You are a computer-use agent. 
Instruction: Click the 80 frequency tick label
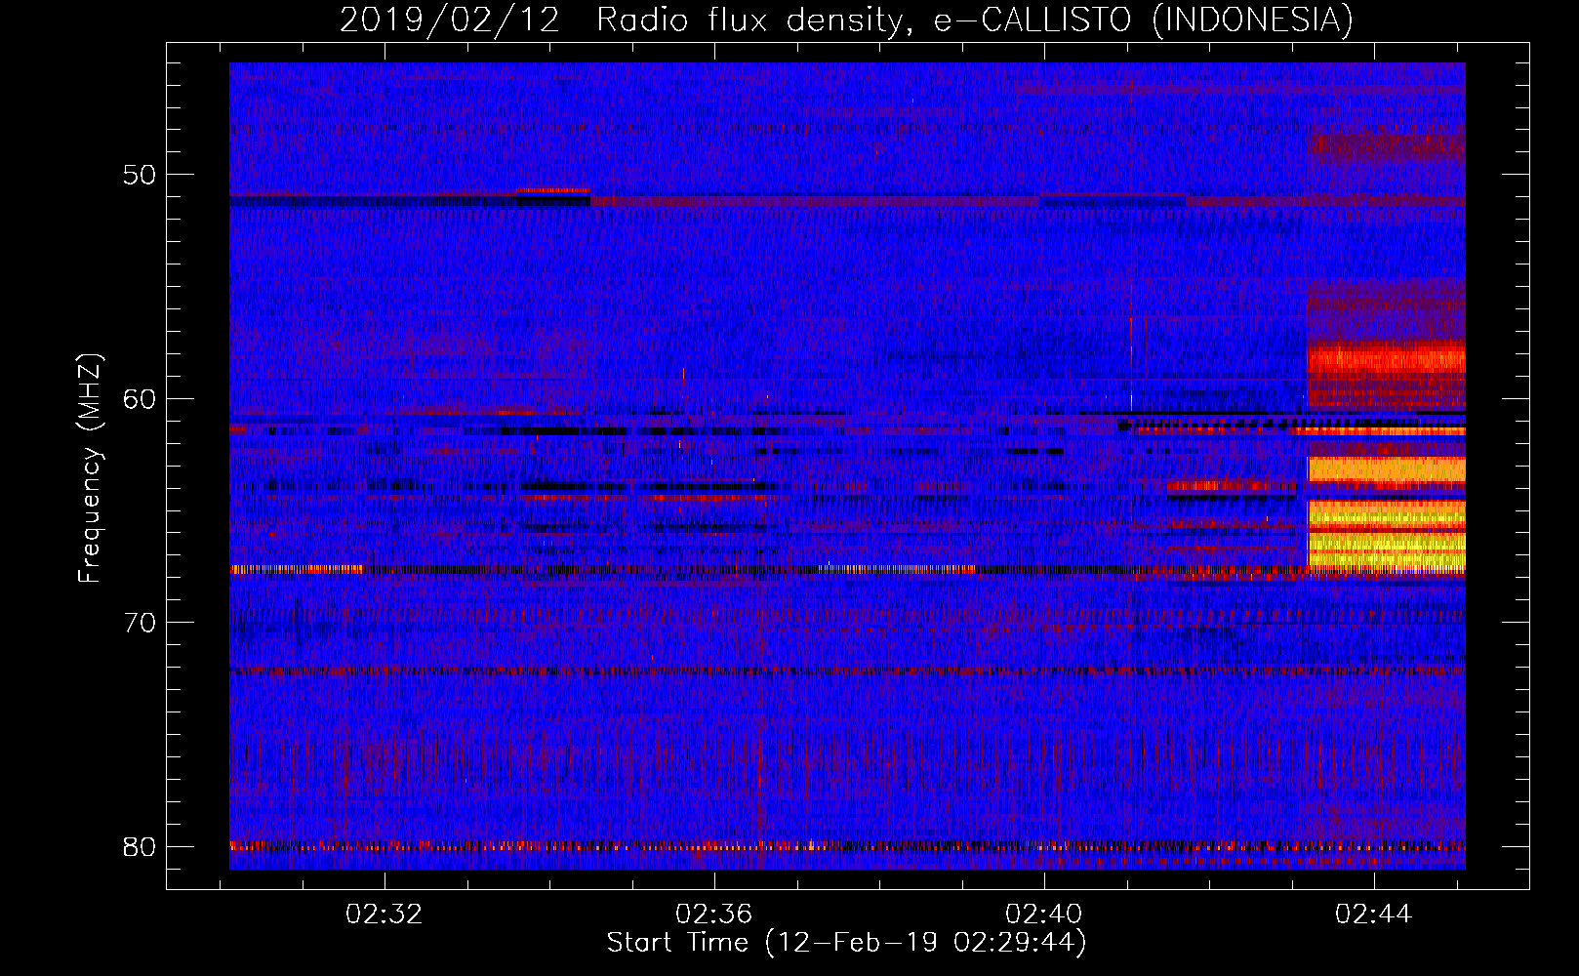140,846
